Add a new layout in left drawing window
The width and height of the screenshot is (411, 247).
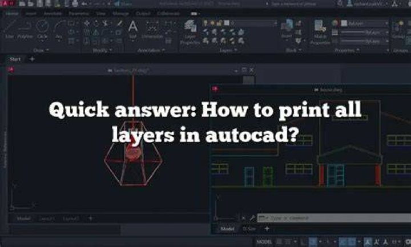[90, 218]
